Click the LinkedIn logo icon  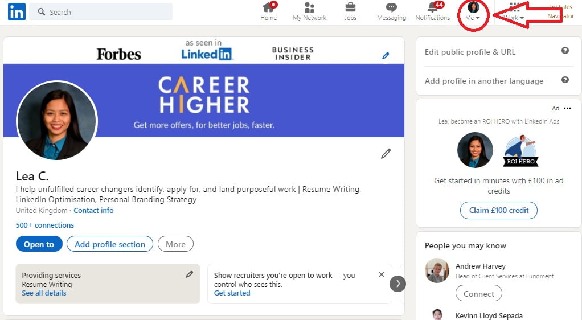pos(17,12)
